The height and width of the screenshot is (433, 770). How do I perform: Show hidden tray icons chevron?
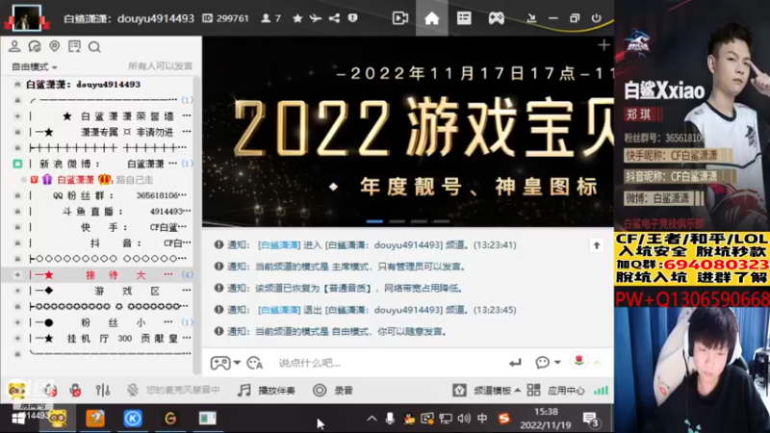[372, 419]
